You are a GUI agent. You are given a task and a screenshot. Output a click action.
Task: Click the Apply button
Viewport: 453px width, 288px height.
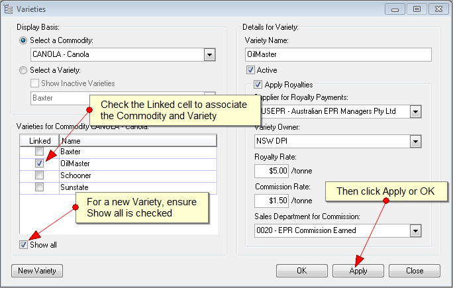[358, 271]
